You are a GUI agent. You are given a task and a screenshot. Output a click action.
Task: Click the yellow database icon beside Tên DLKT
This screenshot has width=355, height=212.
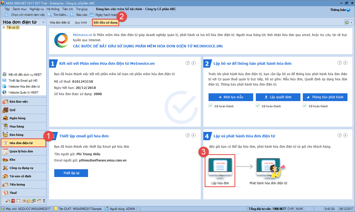pos(56,209)
